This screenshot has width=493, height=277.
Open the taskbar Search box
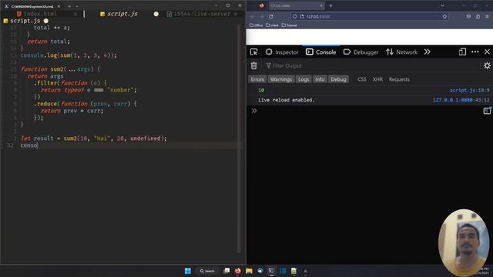click(x=207, y=271)
